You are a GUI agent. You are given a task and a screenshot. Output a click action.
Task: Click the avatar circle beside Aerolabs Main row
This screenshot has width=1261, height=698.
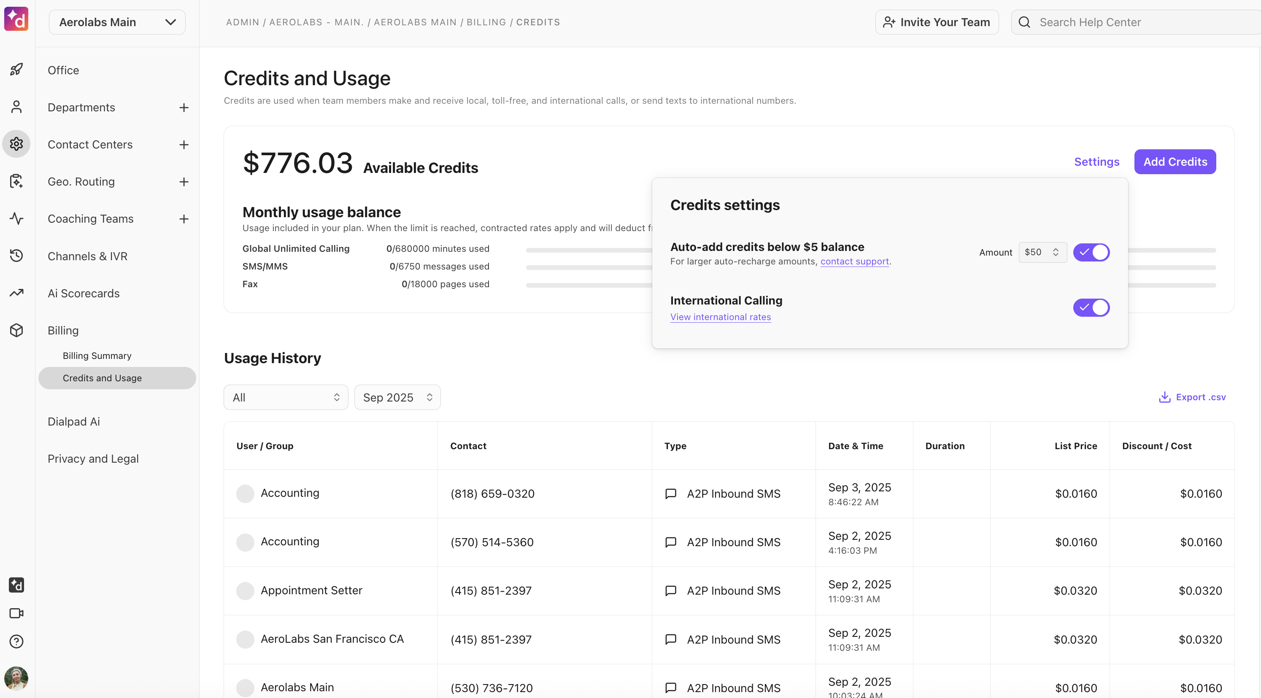[245, 688]
